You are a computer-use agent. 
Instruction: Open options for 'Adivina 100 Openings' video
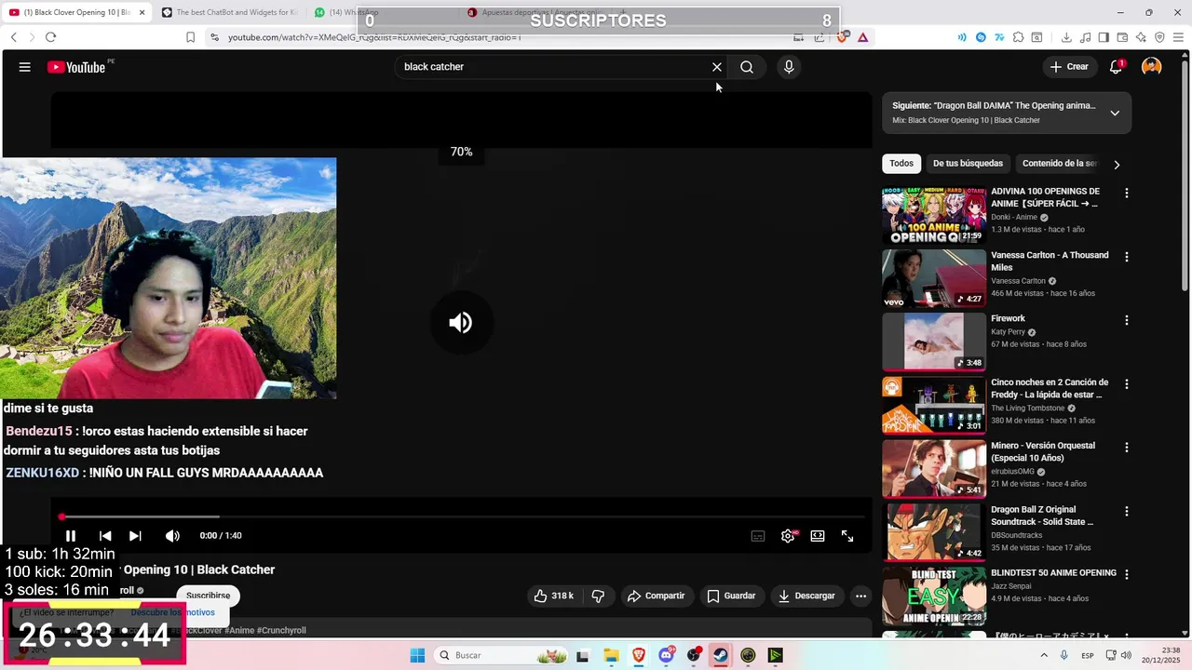click(1127, 194)
